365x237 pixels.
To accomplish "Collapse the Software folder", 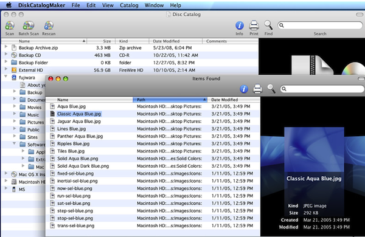I will 14,143.
